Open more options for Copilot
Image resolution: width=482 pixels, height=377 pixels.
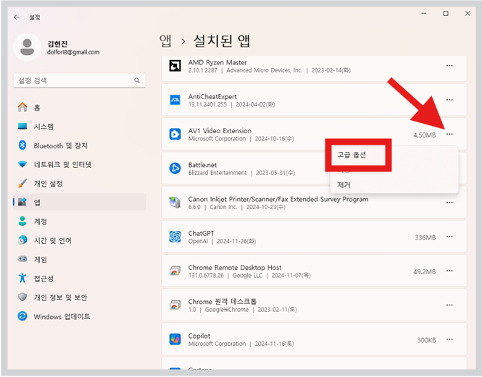click(449, 339)
